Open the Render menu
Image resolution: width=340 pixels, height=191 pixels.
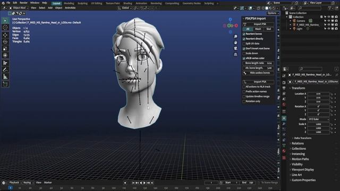pyautogui.click(x=23, y=3)
